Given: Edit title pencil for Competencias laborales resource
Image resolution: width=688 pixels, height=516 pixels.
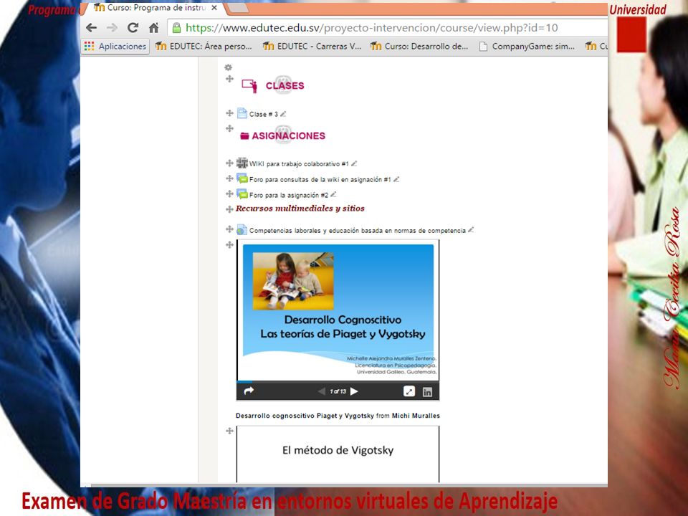Looking at the screenshot, I should tap(471, 229).
